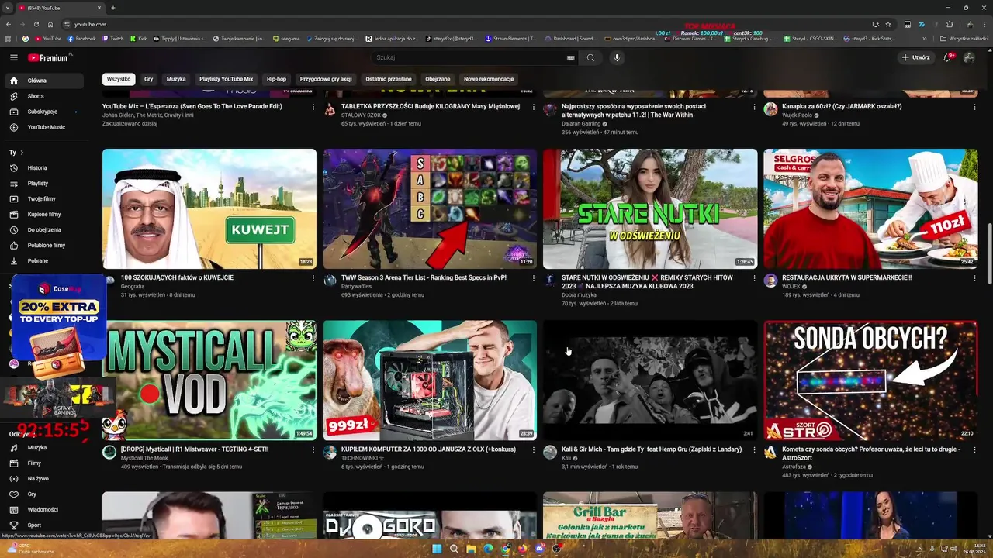Open options menu for Mysticall DROPS video
Image resolution: width=993 pixels, height=558 pixels.
pyautogui.click(x=313, y=449)
